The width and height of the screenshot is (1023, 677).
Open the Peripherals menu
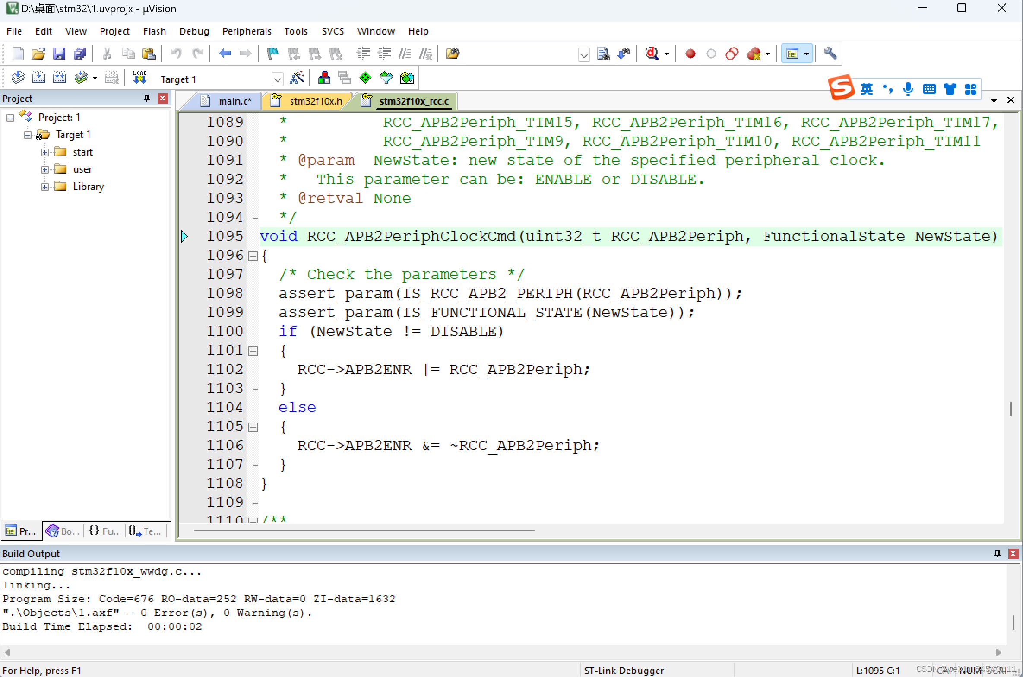pos(247,31)
